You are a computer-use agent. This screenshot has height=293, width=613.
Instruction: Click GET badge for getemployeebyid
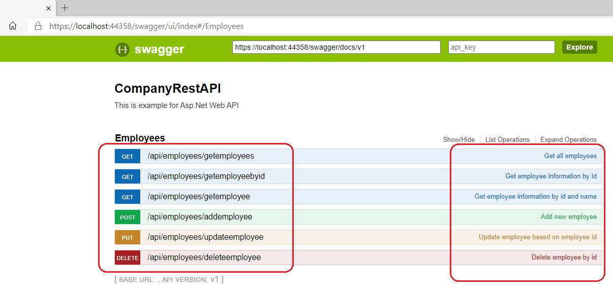tap(128, 176)
